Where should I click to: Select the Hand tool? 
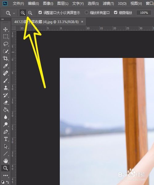point(6,161)
